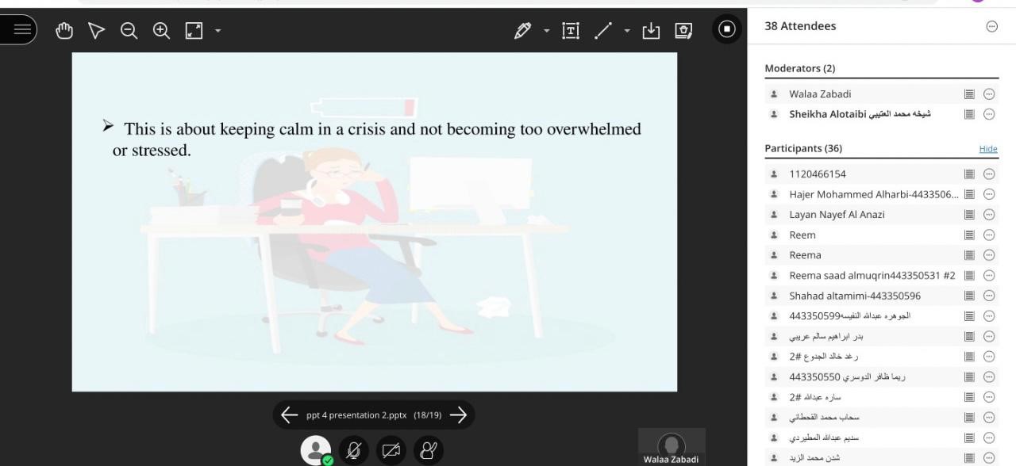Viewport: 1016px width, 466px height.
Task: Go to the next slide
Action: [458, 414]
